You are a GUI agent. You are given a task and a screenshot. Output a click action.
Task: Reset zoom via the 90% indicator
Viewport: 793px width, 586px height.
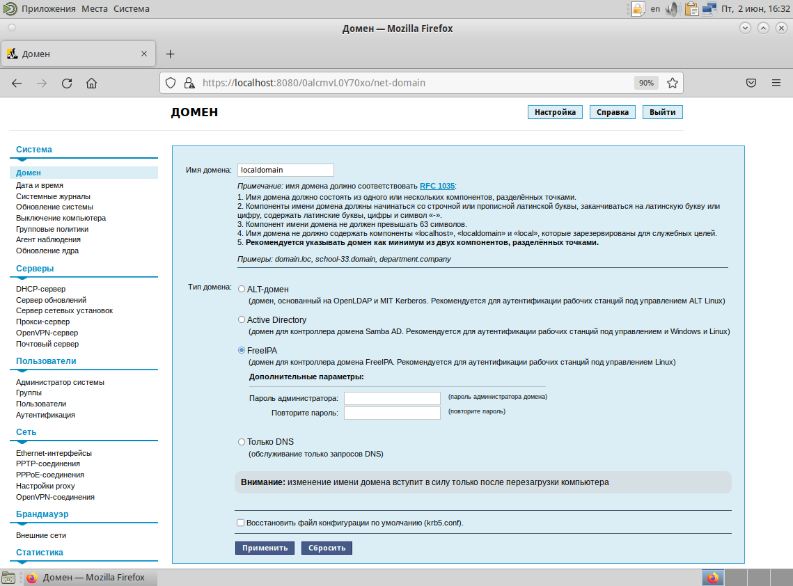646,83
